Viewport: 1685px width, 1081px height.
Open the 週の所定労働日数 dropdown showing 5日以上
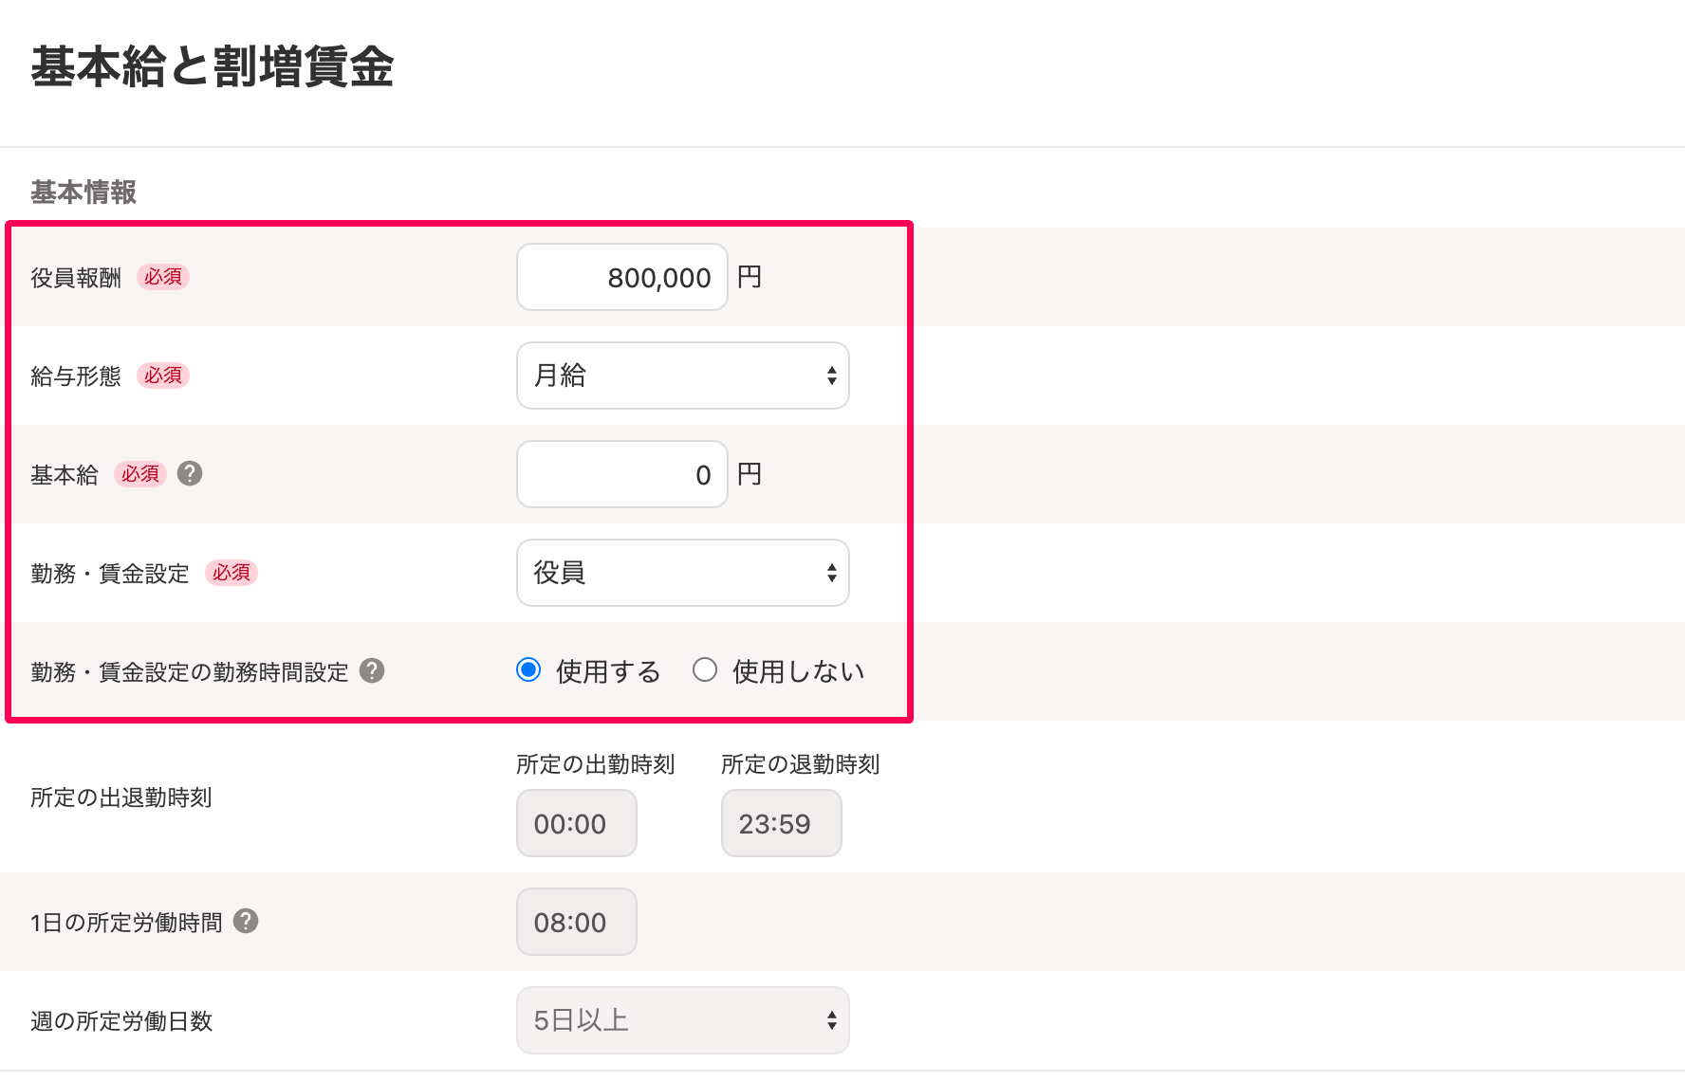[x=683, y=1020]
